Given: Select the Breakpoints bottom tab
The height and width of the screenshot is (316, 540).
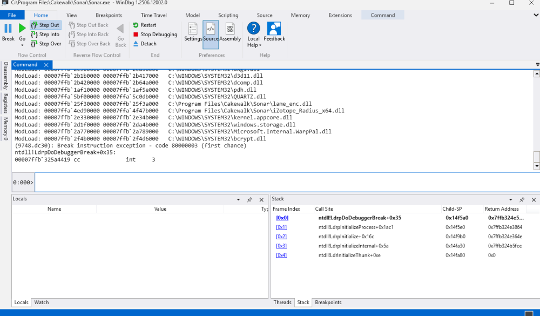Looking at the screenshot, I should click(328, 302).
